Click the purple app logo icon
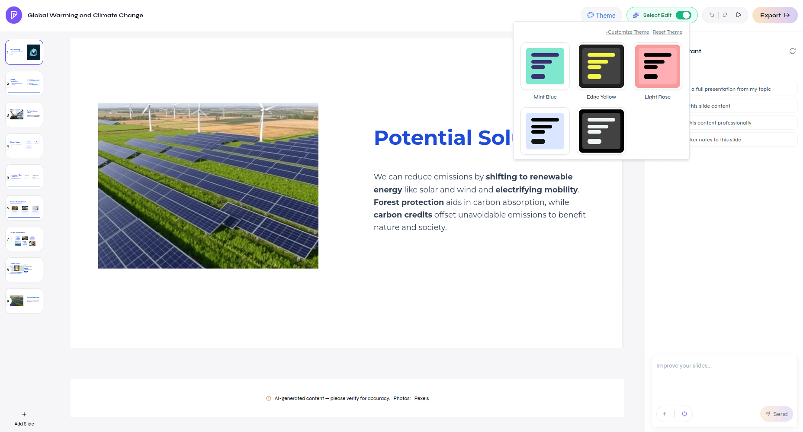The width and height of the screenshot is (803, 432). tap(14, 15)
